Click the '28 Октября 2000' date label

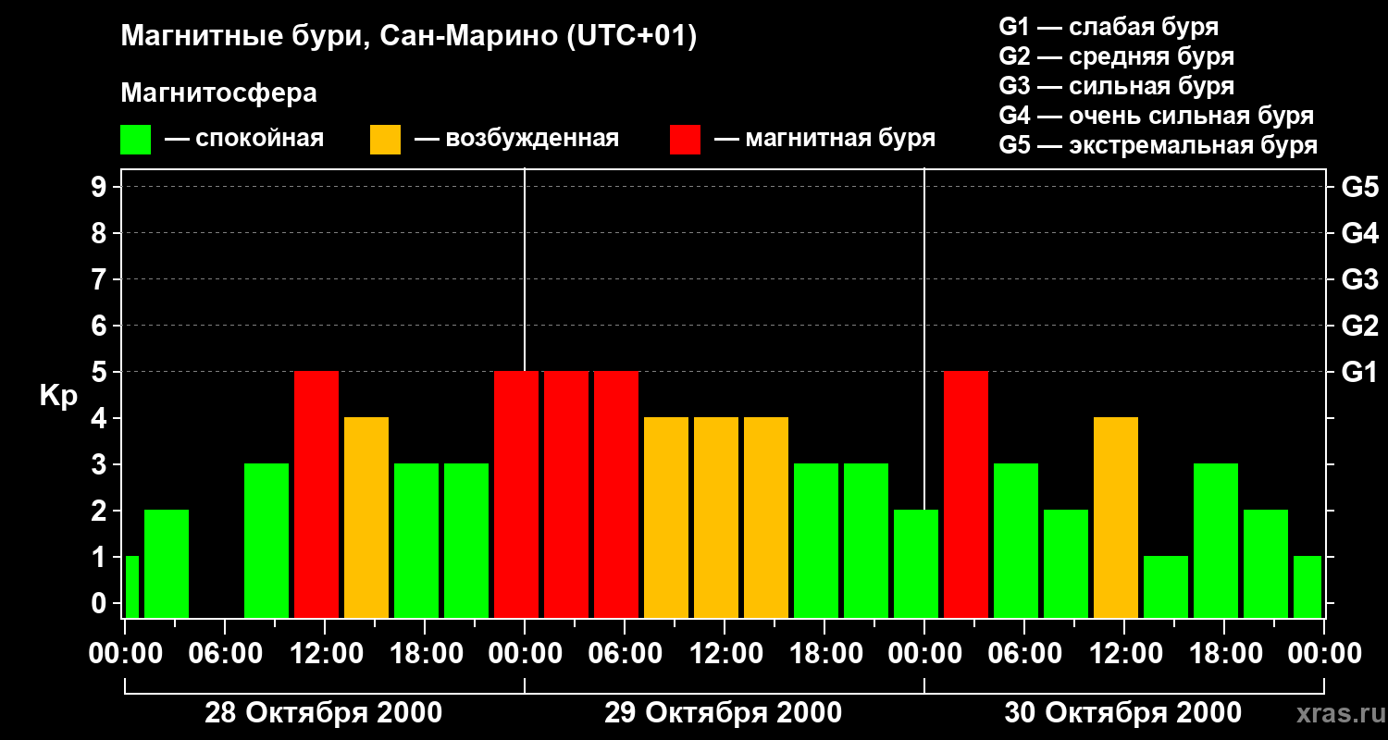pos(323,713)
